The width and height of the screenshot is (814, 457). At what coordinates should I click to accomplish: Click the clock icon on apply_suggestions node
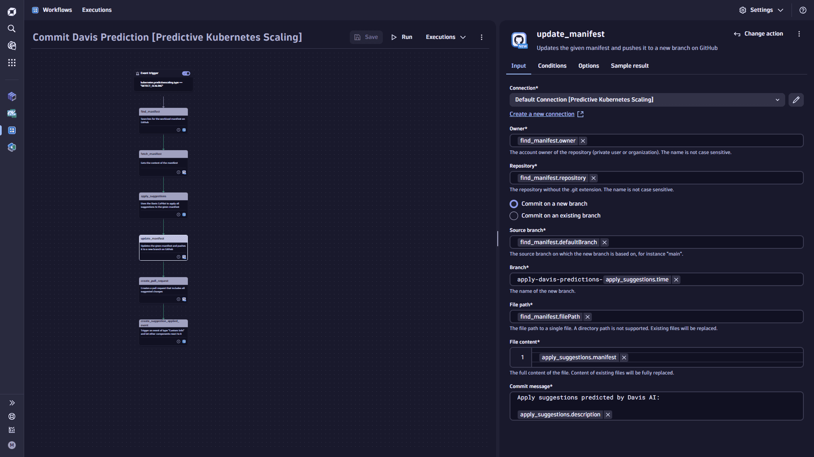point(178,215)
